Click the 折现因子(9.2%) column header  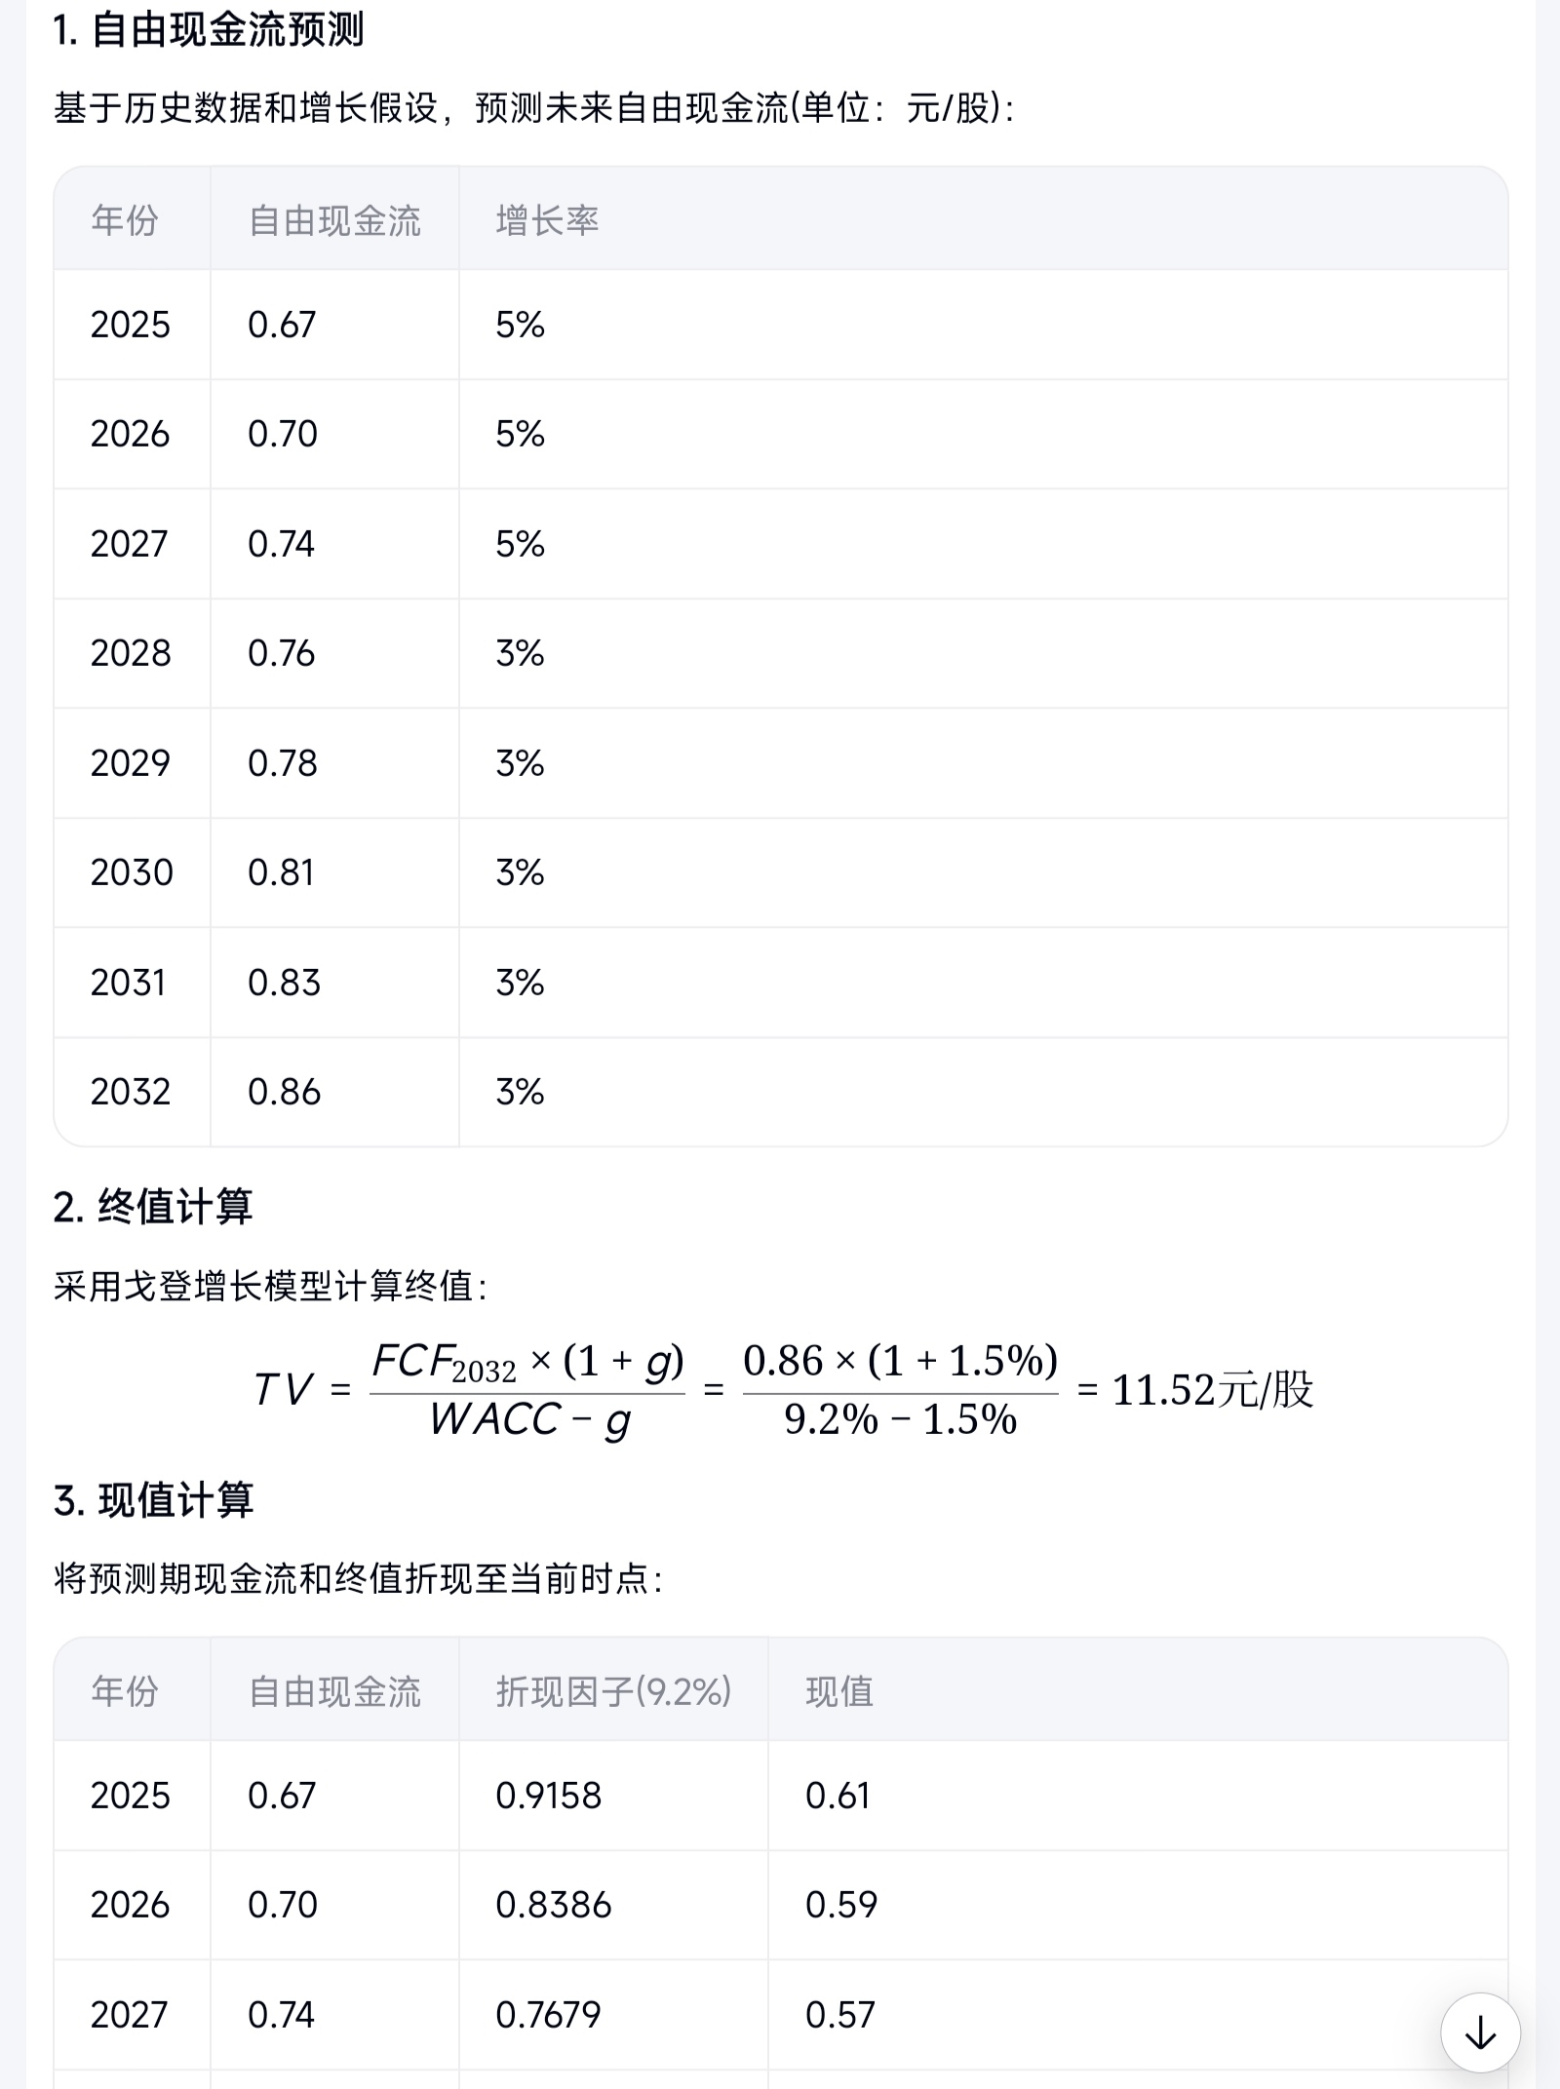613,1691
